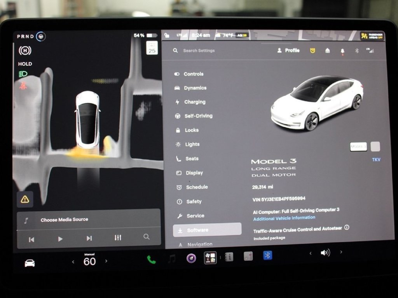Open the Schedule settings menu
The width and height of the screenshot is (398, 298).
[192, 187]
